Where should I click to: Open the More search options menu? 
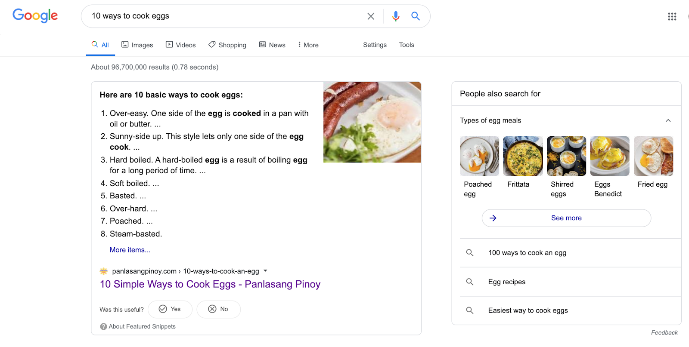pos(308,45)
